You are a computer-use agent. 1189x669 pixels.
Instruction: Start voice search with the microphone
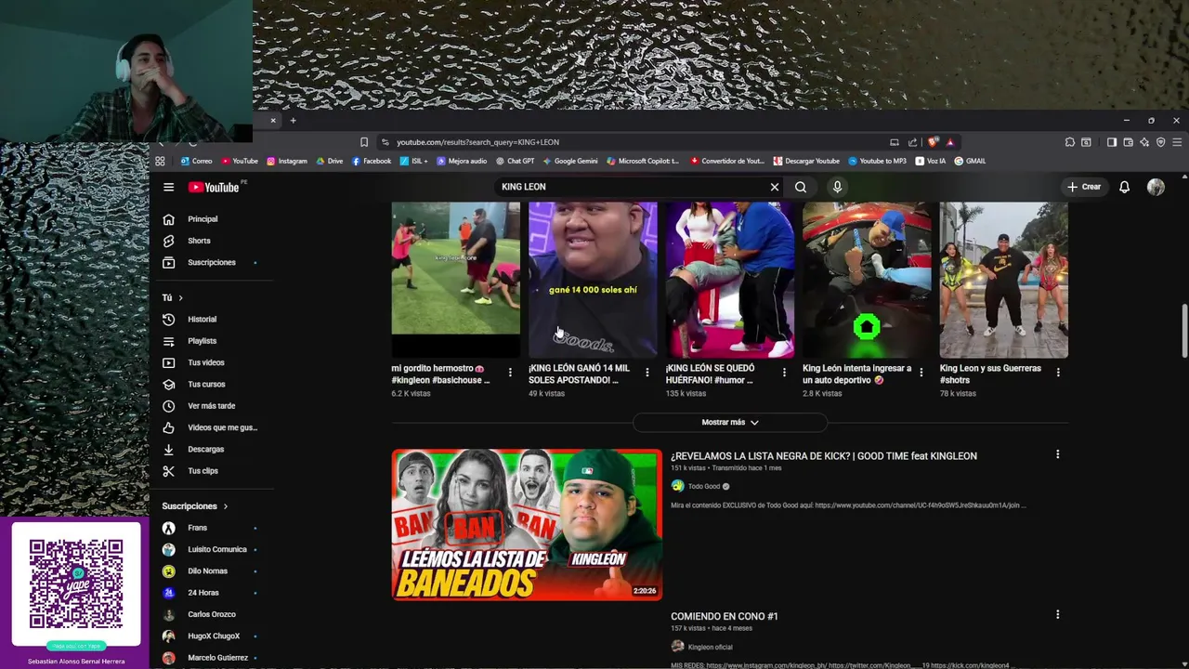point(837,187)
